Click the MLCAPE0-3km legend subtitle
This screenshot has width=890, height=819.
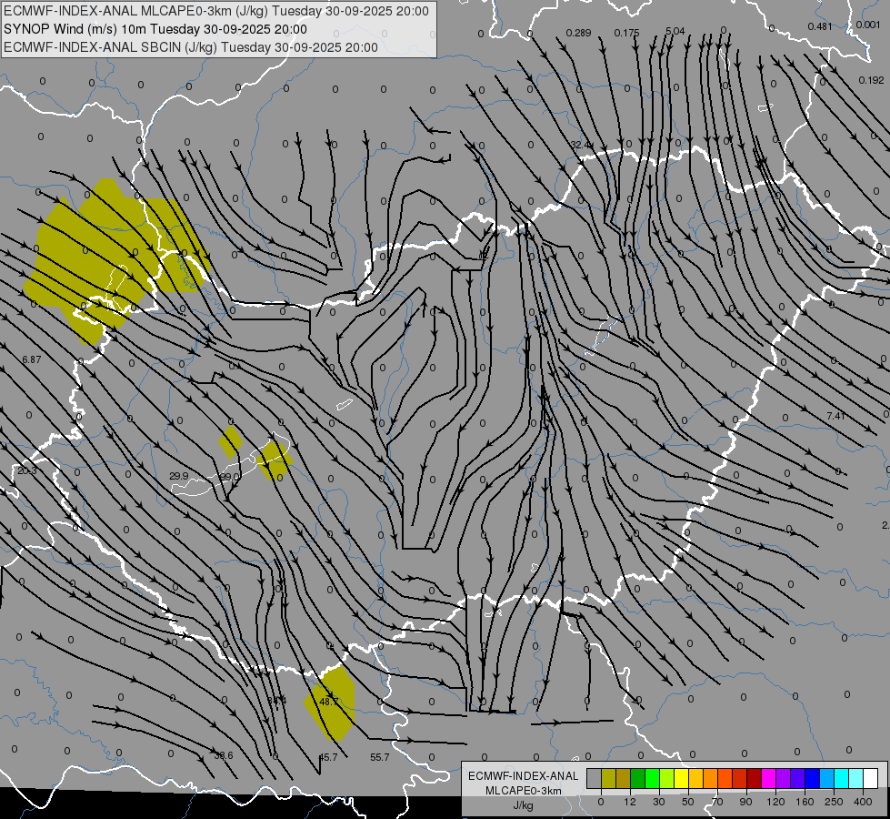[523, 791]
